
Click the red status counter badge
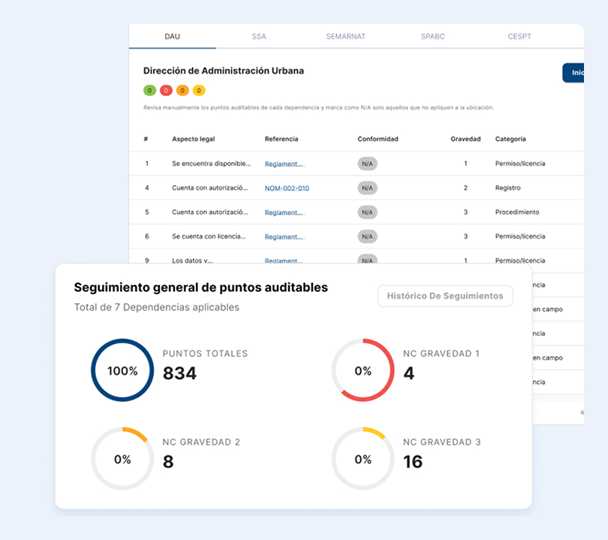pos(166,90)
